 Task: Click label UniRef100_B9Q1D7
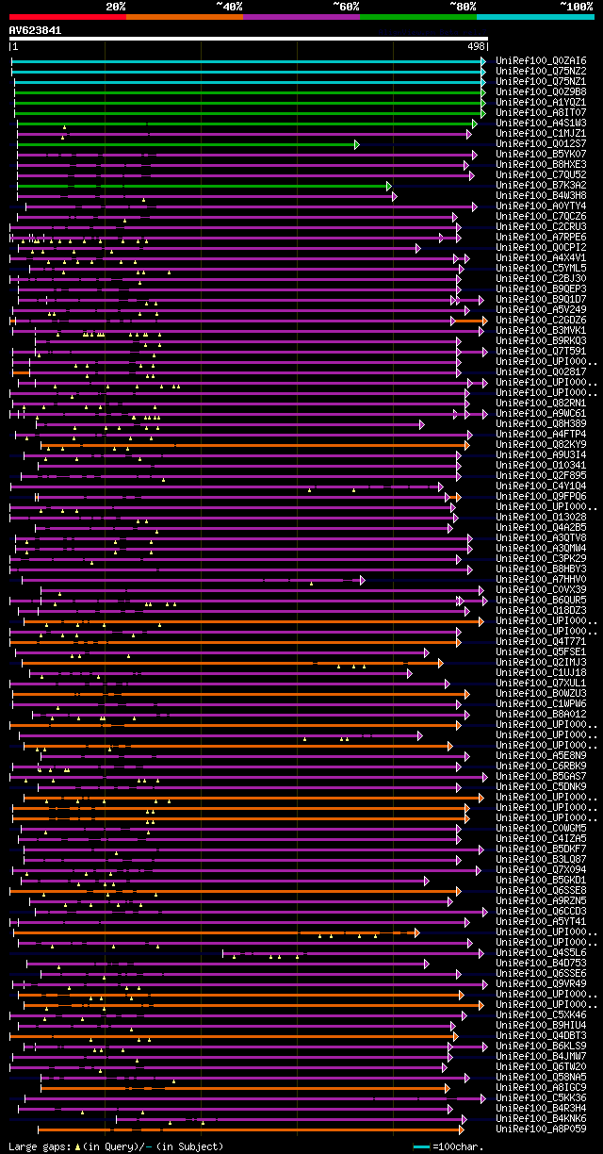tap(541, 299)
